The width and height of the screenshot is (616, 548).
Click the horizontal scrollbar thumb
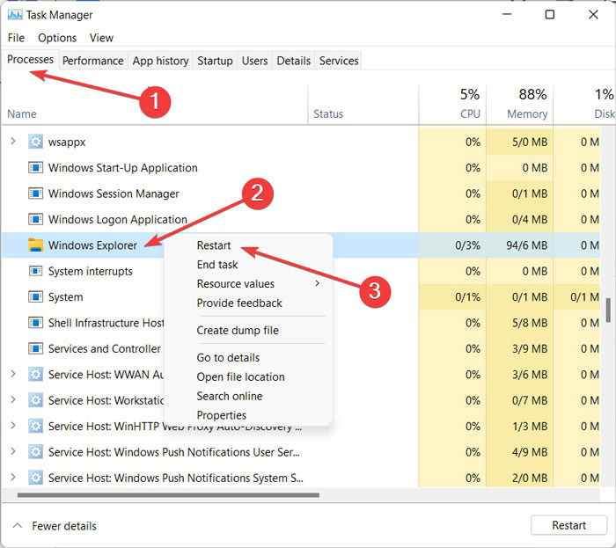(x=168, y=495)
